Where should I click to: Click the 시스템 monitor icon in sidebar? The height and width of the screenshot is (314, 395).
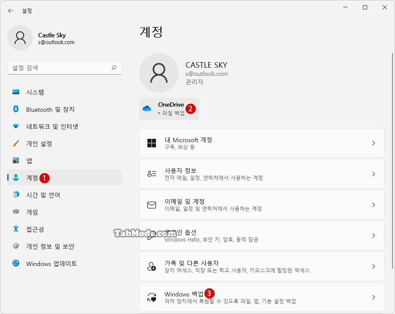[x=16, y=92]
